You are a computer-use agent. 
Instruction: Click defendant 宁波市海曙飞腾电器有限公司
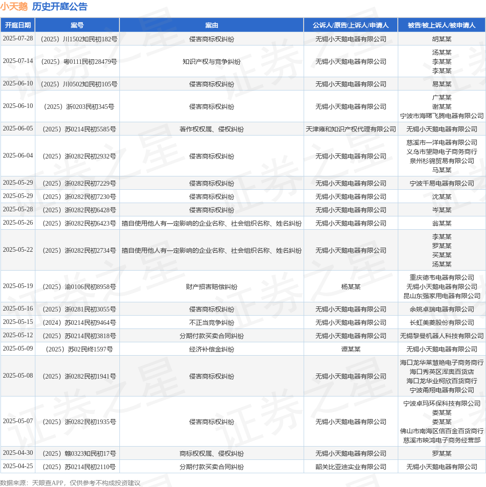click(x=441, y=116)
